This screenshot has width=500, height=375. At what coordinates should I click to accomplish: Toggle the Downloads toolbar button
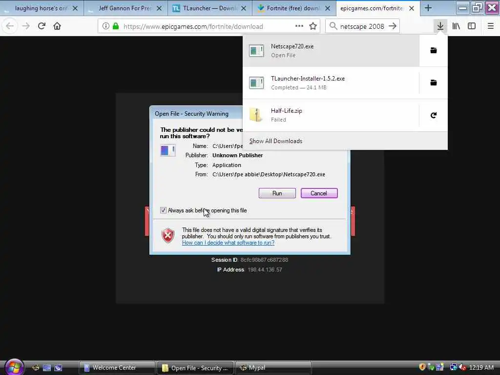(x=440, y=26)
